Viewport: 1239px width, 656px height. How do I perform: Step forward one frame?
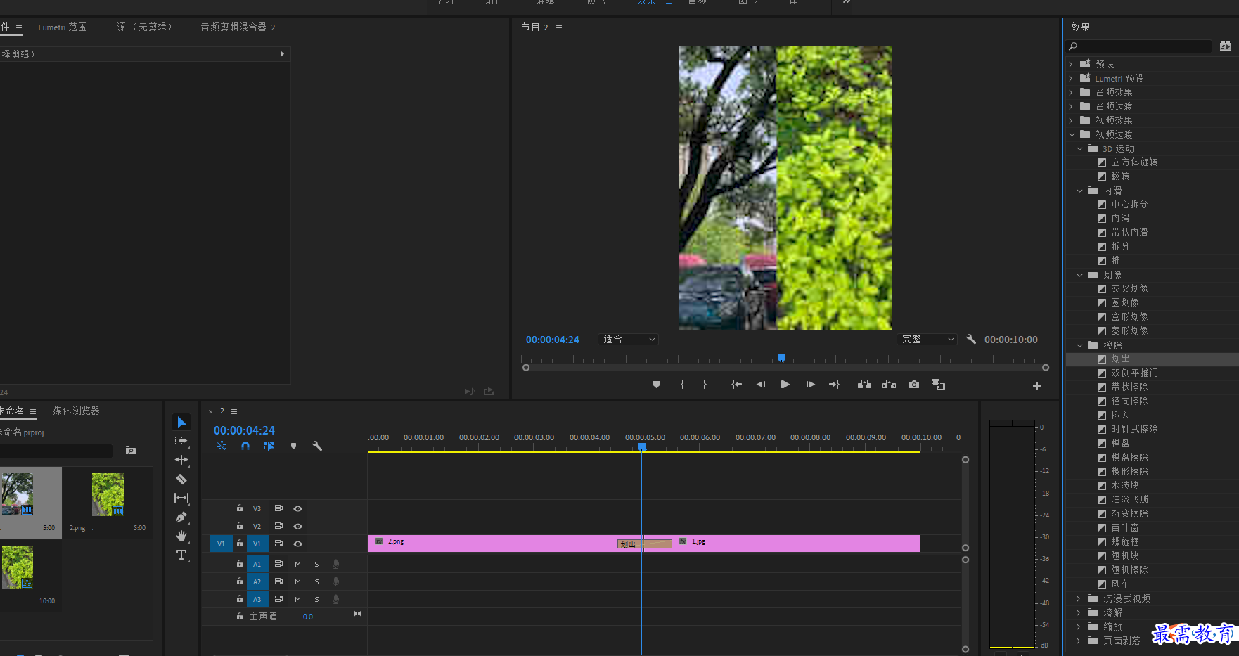810,385
